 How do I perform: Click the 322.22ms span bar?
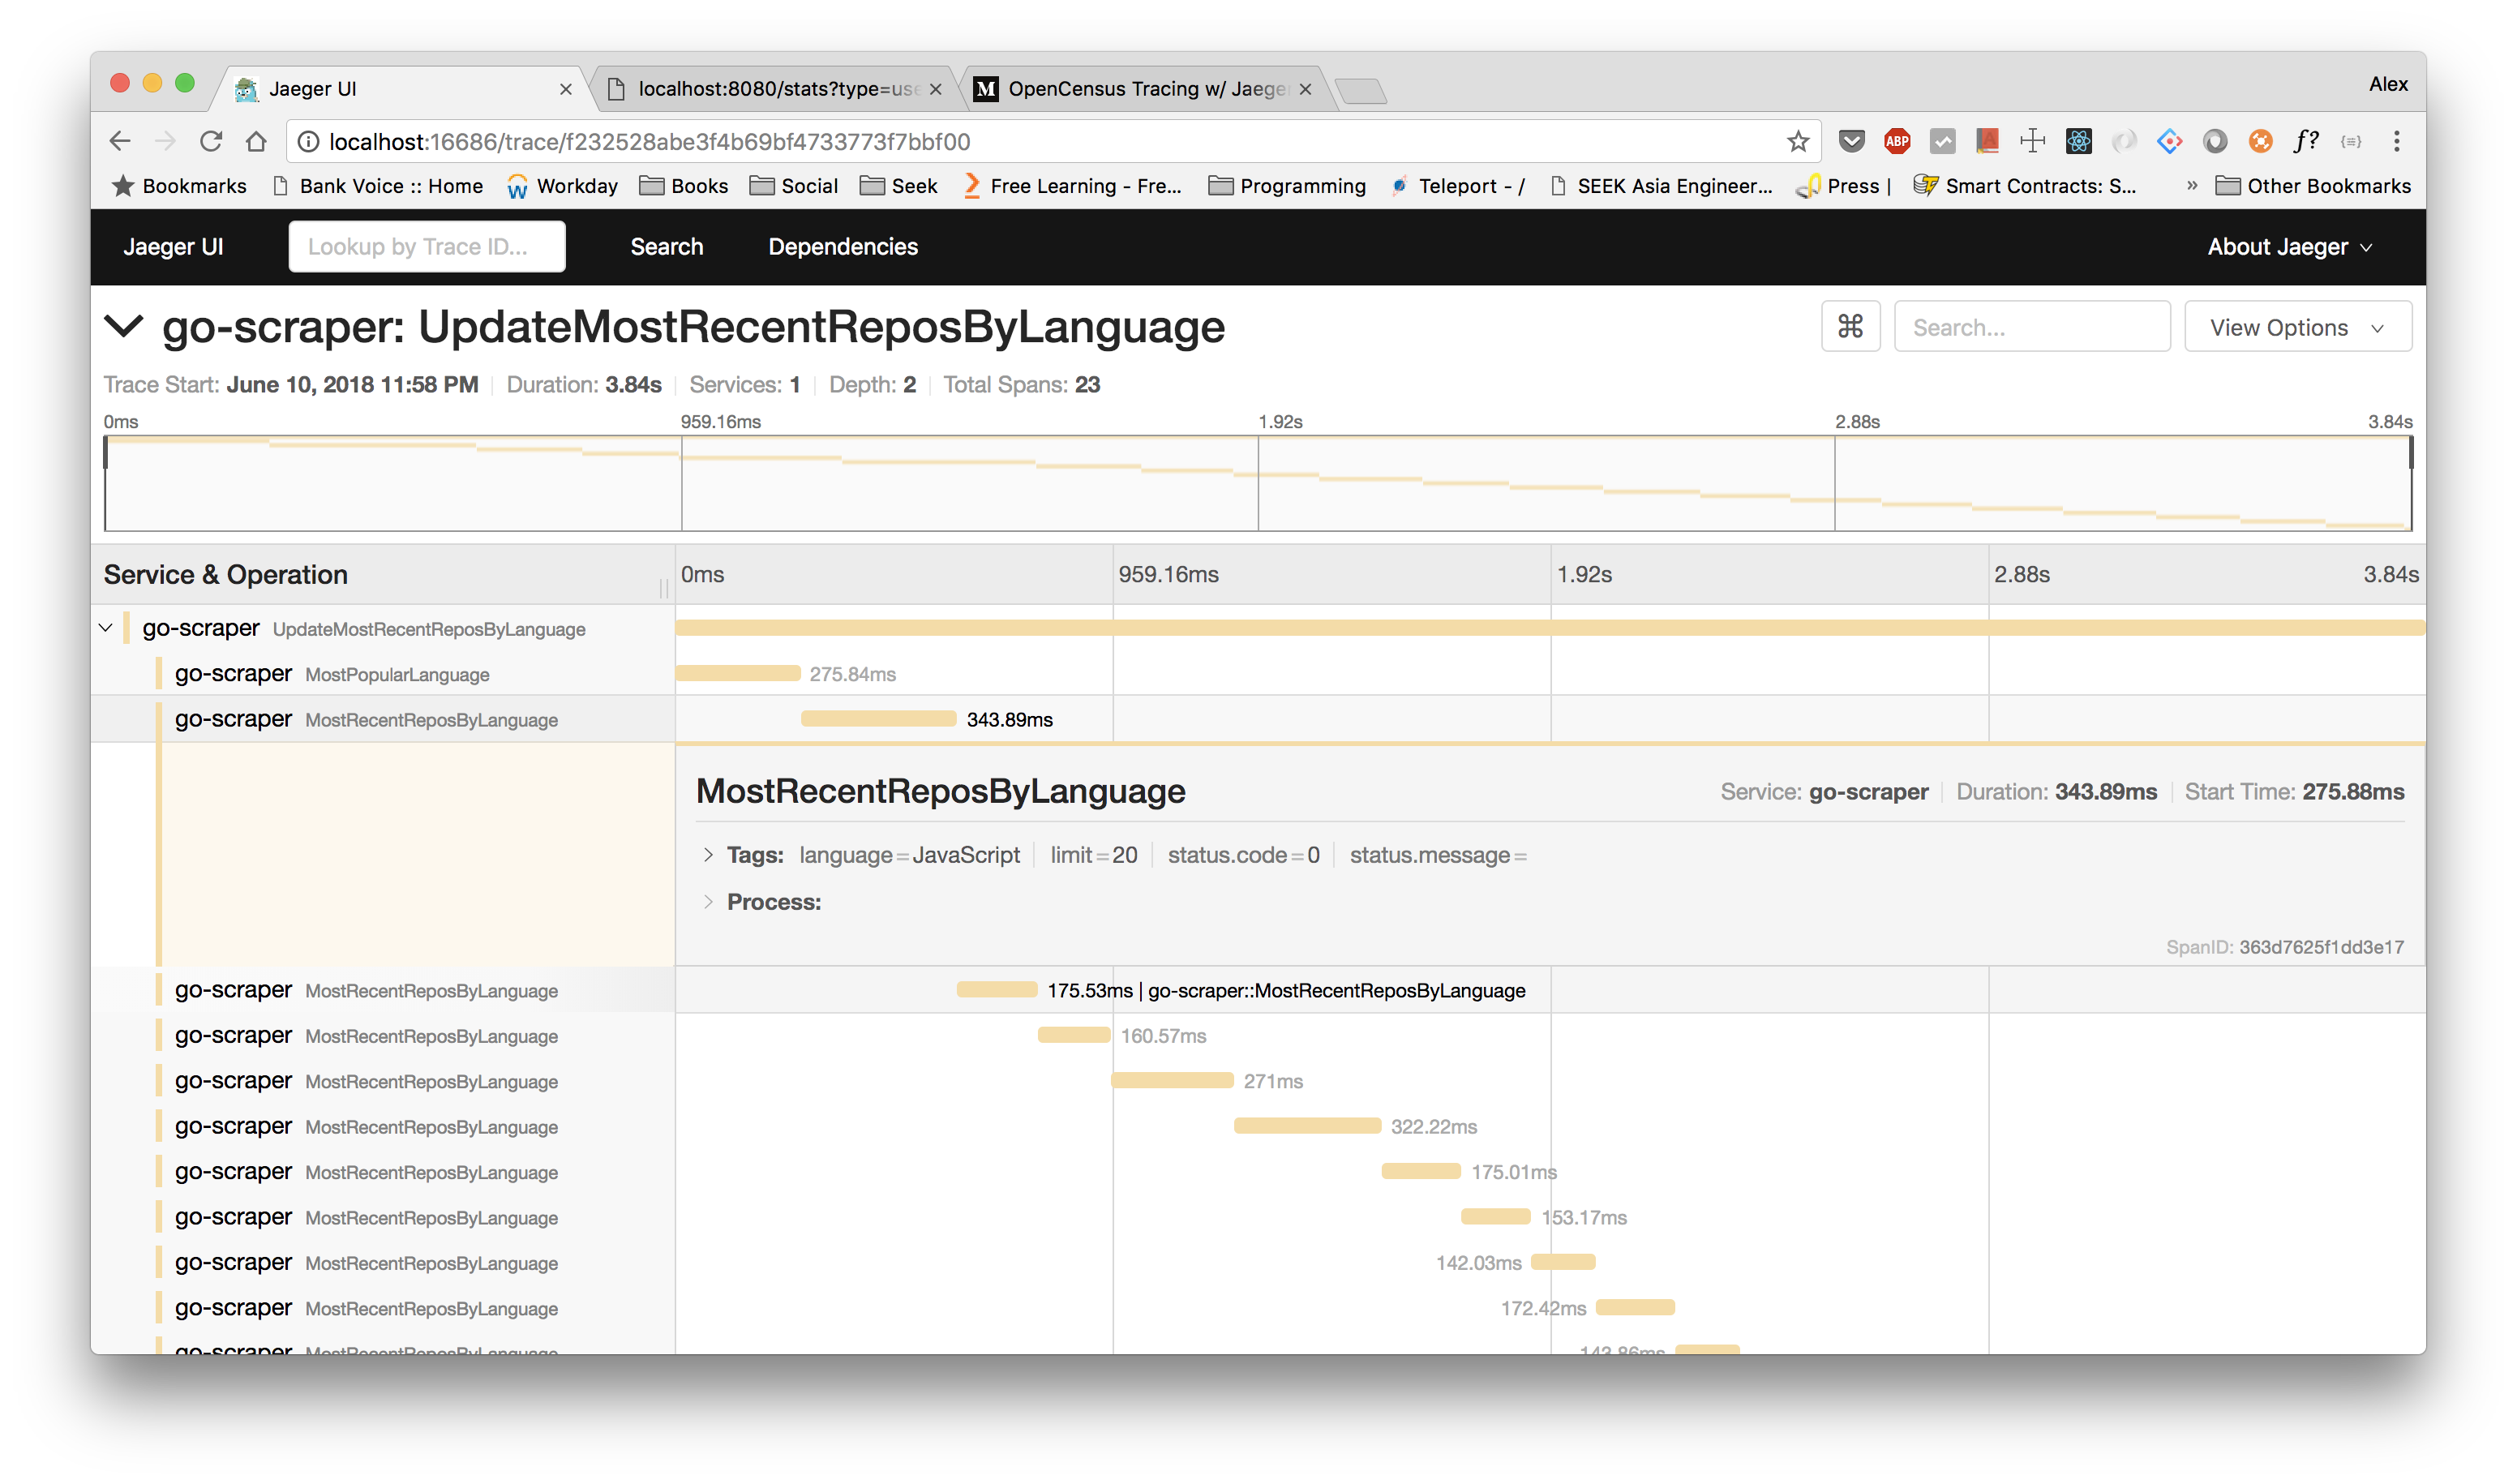[x=1307, y=1126]
